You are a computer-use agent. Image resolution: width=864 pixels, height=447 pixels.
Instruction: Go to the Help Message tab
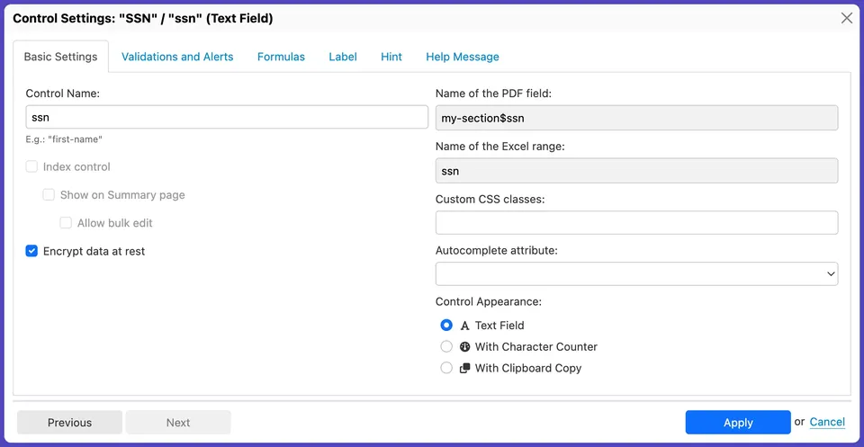(x=463, y=57)
